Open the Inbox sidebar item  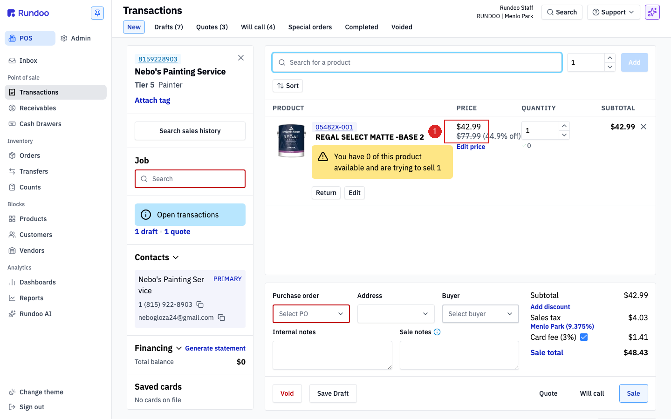(55, 61)
